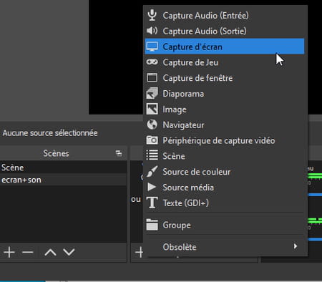Open the Scènes dock options icon
Screen dimensions: 322x282
tap(119, 153)
